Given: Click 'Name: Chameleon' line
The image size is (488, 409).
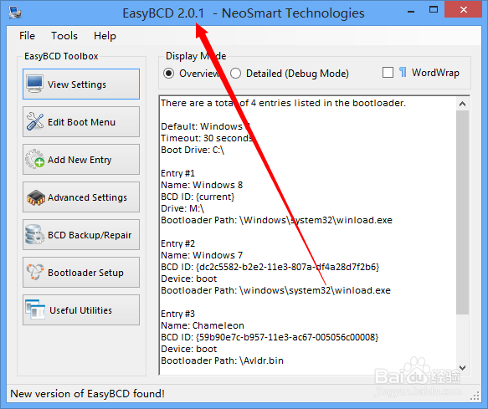Looking at the screenshot, I should pyautogui.click(x=203, y=325).
